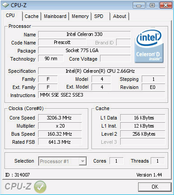The width and height of the screenshot is (174, 195).
Task: Click the Rated FSB value 641.3 MHz
Action: point(60,142)
